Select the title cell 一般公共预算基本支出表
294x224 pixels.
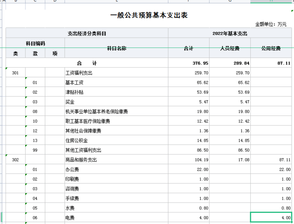click(149, 16)
